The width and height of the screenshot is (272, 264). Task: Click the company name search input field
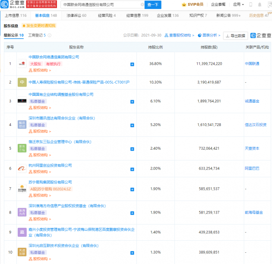coord(101,5)
